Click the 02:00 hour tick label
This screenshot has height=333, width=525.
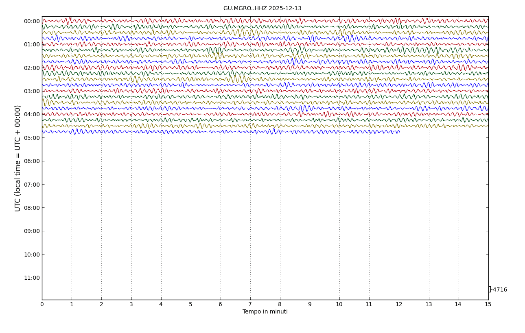click(x=32, y=68)
